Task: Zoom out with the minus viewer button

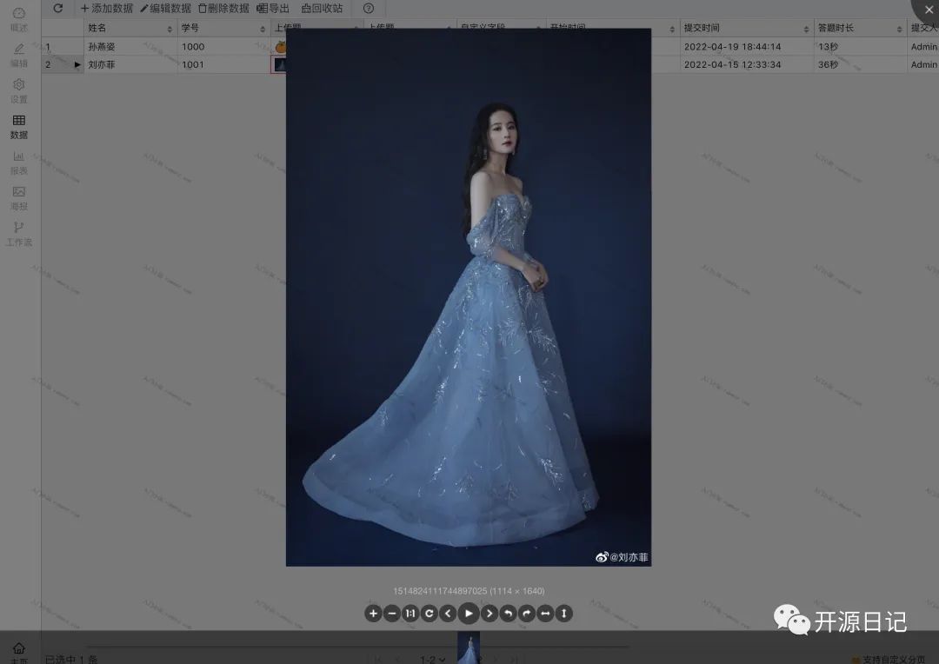Action: [391, 613]
